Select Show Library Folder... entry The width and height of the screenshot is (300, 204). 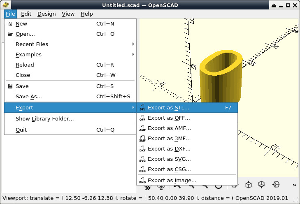click(70, 119)
